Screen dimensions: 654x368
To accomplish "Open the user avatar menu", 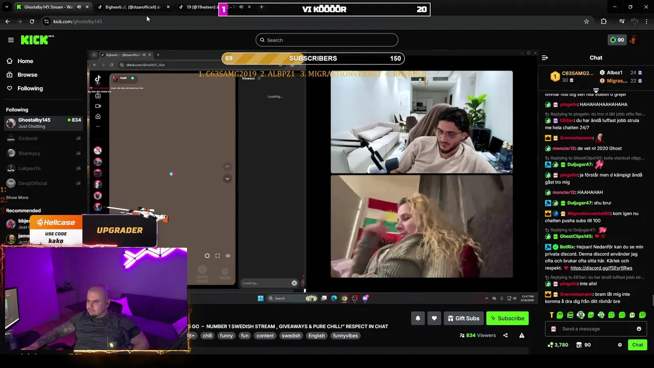I will (634, 40).
